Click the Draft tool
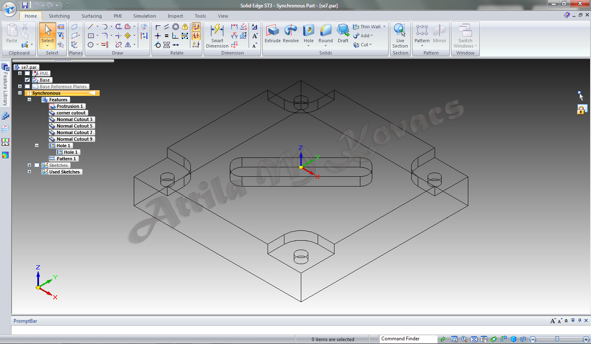Screen dimensions: 591x344 point(343,34)
